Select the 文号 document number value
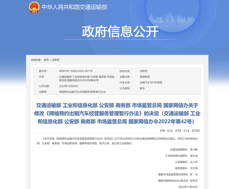The image size is (229, 189). pyautogui.click(x=87, y=79)
